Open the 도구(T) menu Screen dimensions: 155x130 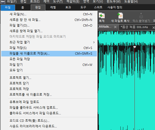click(x=58, y=2)
